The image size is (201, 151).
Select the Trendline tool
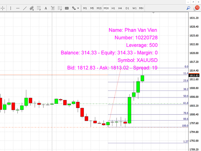25,8
